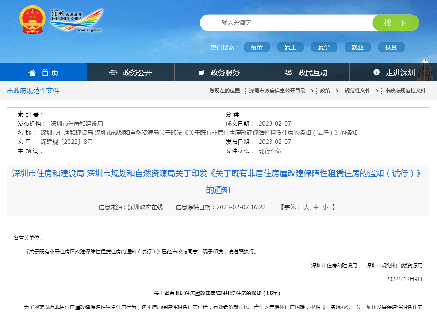This screenshot has height=318, width=437.
Task: Click the Shenzhen China site logo
Action: [x=76, y=20]
